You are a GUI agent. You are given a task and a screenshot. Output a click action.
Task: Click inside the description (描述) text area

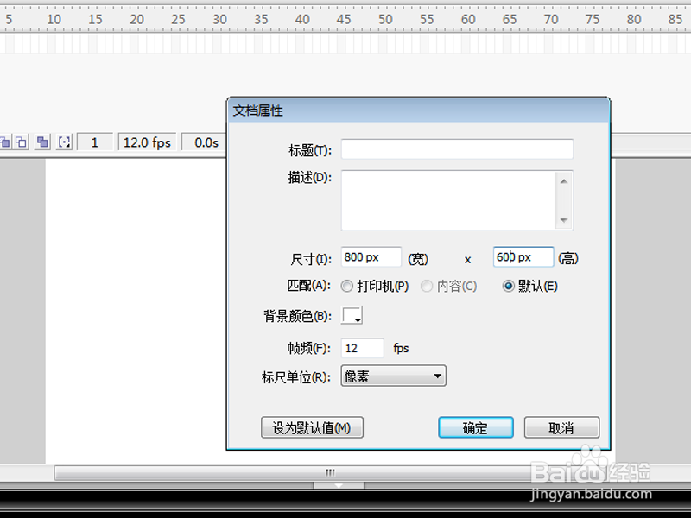click(x=448, y=200)
